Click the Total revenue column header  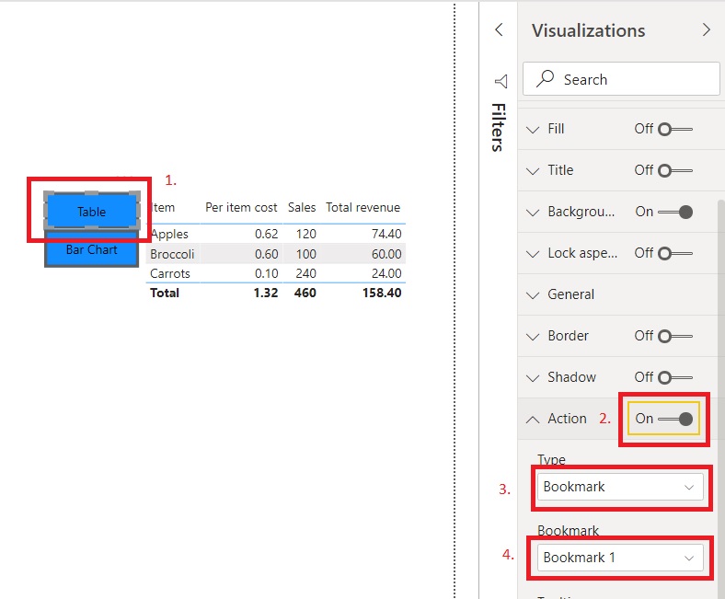click(362, 208)
